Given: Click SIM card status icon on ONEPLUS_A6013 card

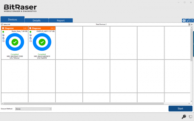Looking at the screenshot, I should tap(30, 35).
